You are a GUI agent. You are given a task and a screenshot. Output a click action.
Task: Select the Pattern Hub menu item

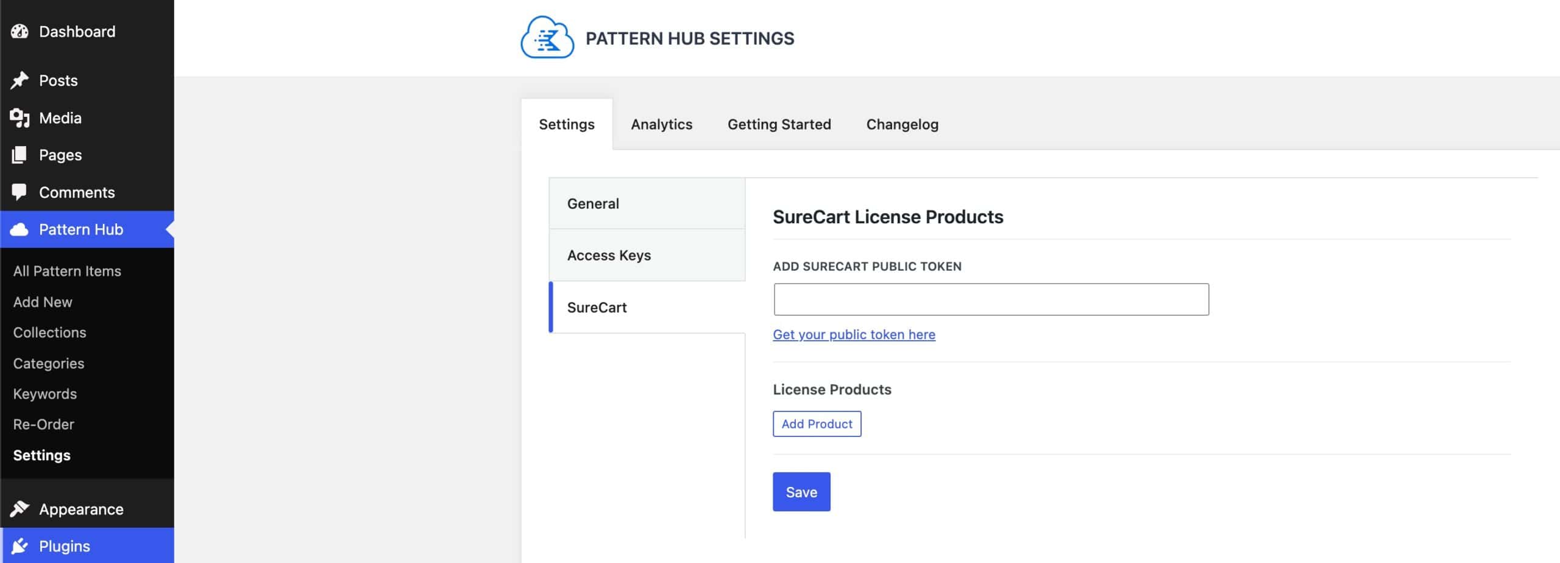point(87,229)
